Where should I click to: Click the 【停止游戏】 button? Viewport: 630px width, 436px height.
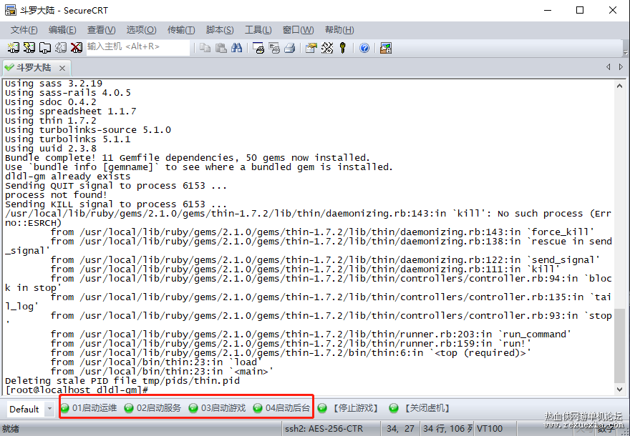pyautogui.click(x=348, y=408)
